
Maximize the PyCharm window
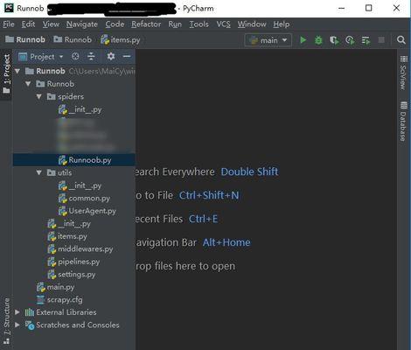tap(369, 8)
